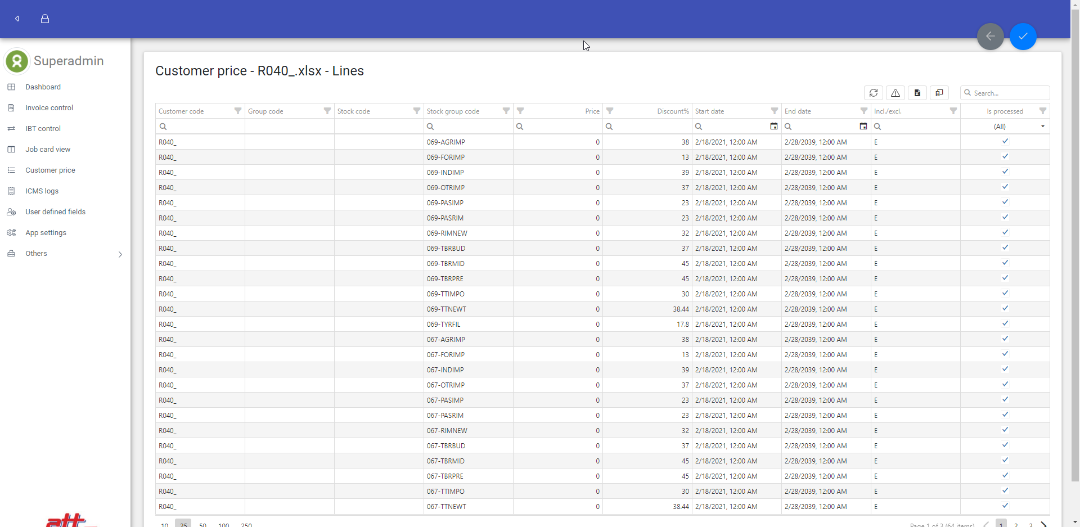Viewport: 1080px width, 527px height.
Task: Click the refresh grid icon
Action: point(873,93)
